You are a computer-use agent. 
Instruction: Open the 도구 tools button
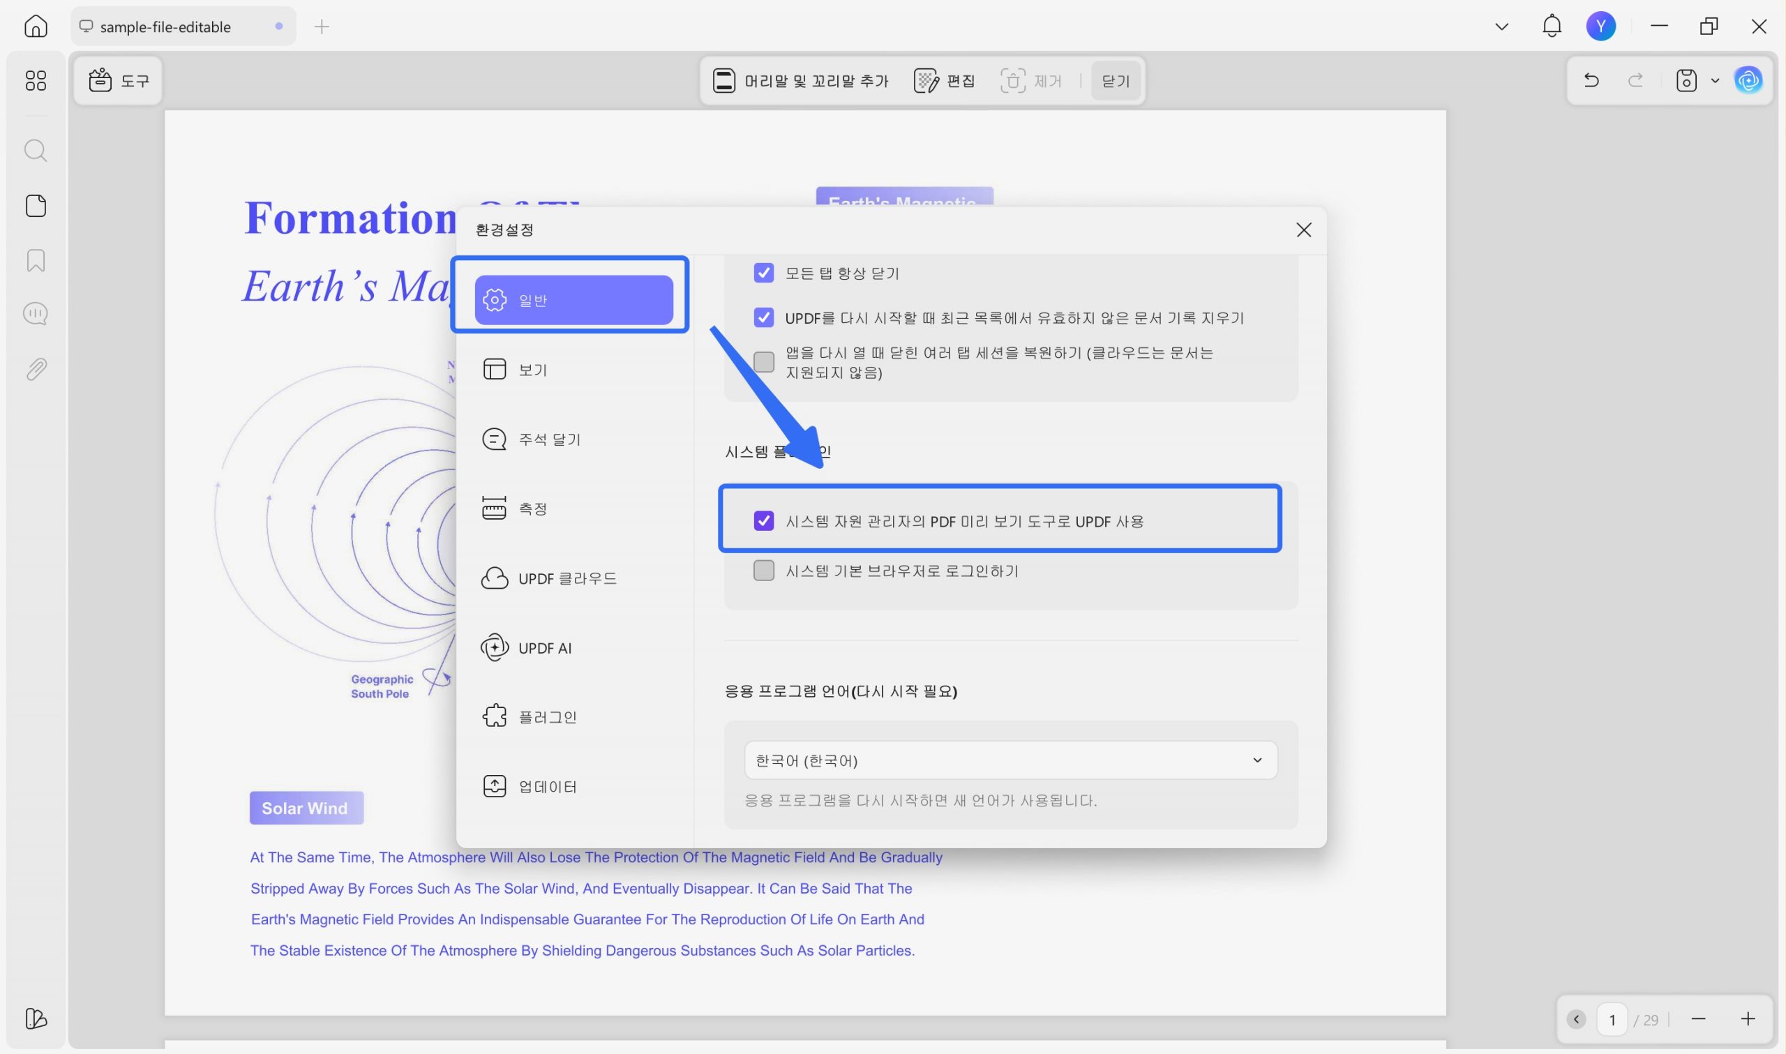point(119,81)
